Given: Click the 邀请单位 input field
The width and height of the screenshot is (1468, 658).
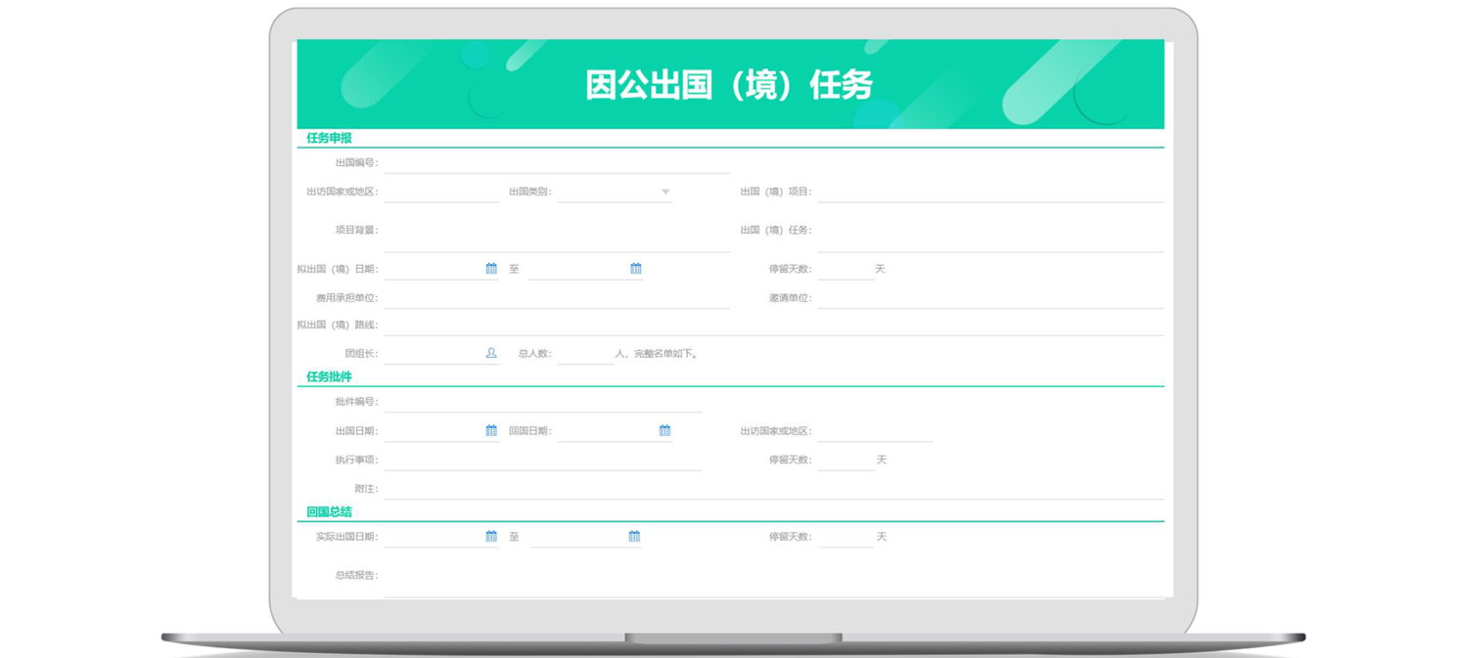Looking at the screenshot, I should (x=989, y=297).
